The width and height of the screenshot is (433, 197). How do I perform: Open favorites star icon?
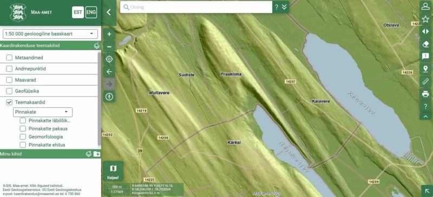coord(425,19)
